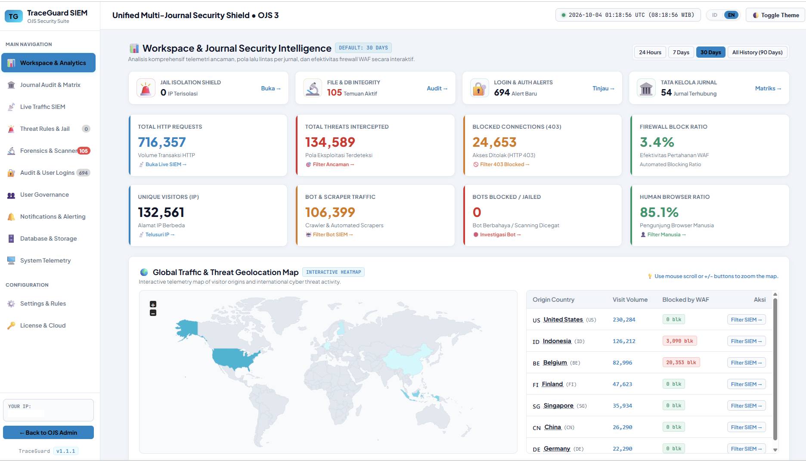806x461 pixels.
Task: Click the TG TraceGuard logo icon
Action: (13, 16)
